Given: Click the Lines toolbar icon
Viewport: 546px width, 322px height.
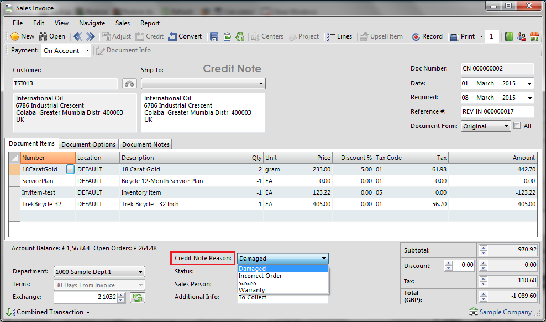Looking at the screenshot, I should pos(339,36).
